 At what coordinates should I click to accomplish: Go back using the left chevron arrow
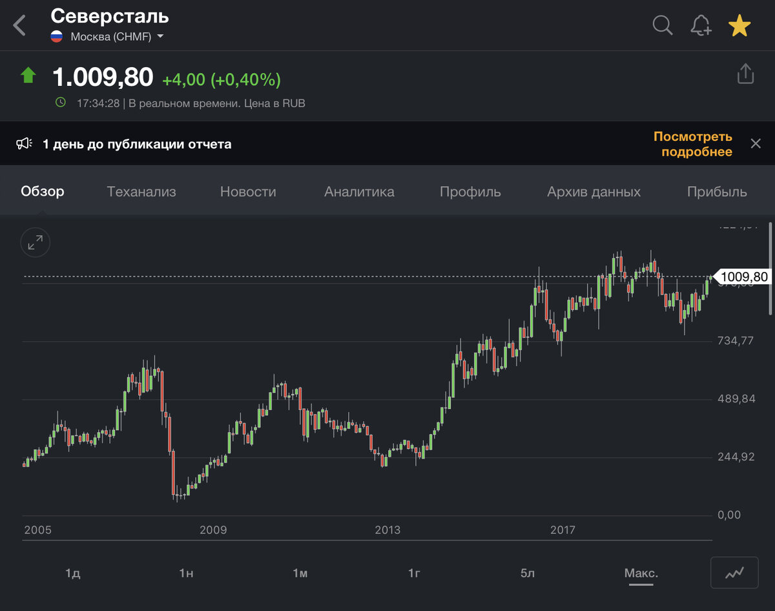click(20, 26)
